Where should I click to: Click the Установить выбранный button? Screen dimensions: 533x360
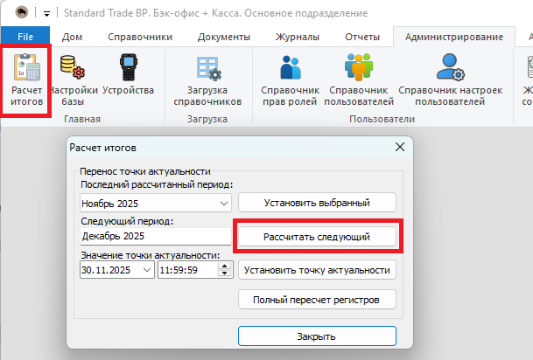tap(317, 203)
